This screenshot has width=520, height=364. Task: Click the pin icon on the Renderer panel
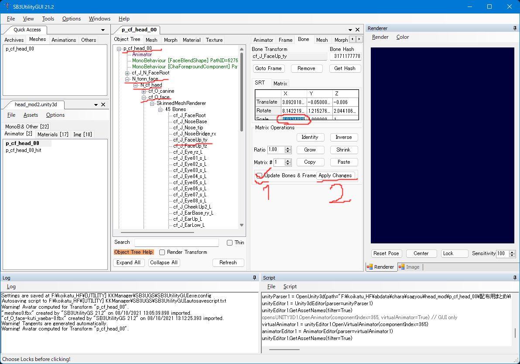[x=515, y=28]
